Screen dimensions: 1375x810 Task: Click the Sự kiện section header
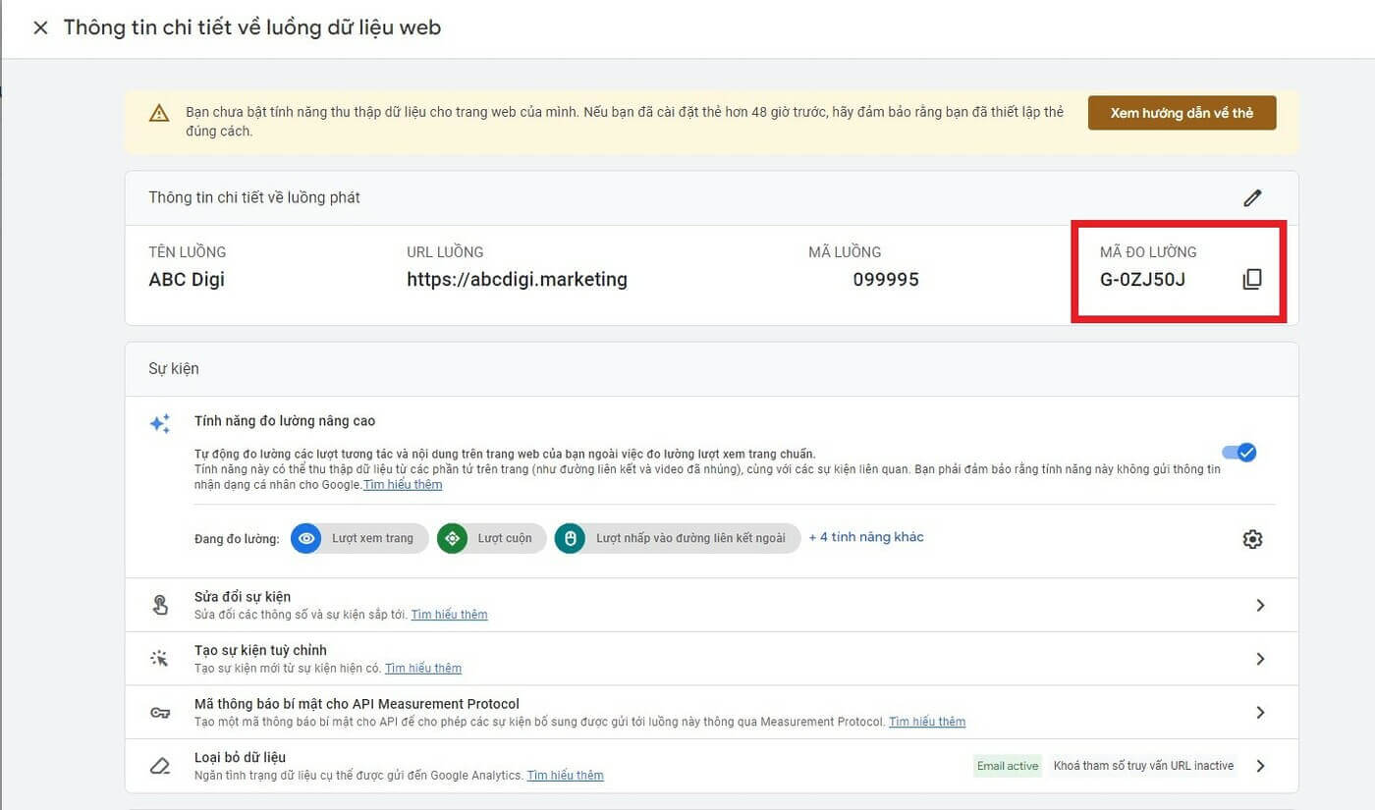(x=174, y=369)
